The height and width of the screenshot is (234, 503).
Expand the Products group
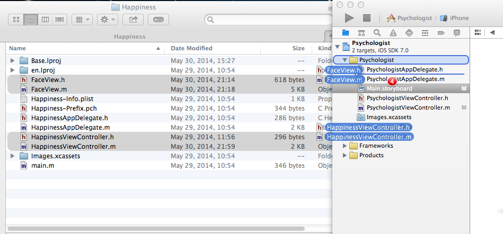coord(345,156)
